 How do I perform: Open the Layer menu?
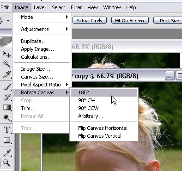pyautogui.click(x=40, y=7)
